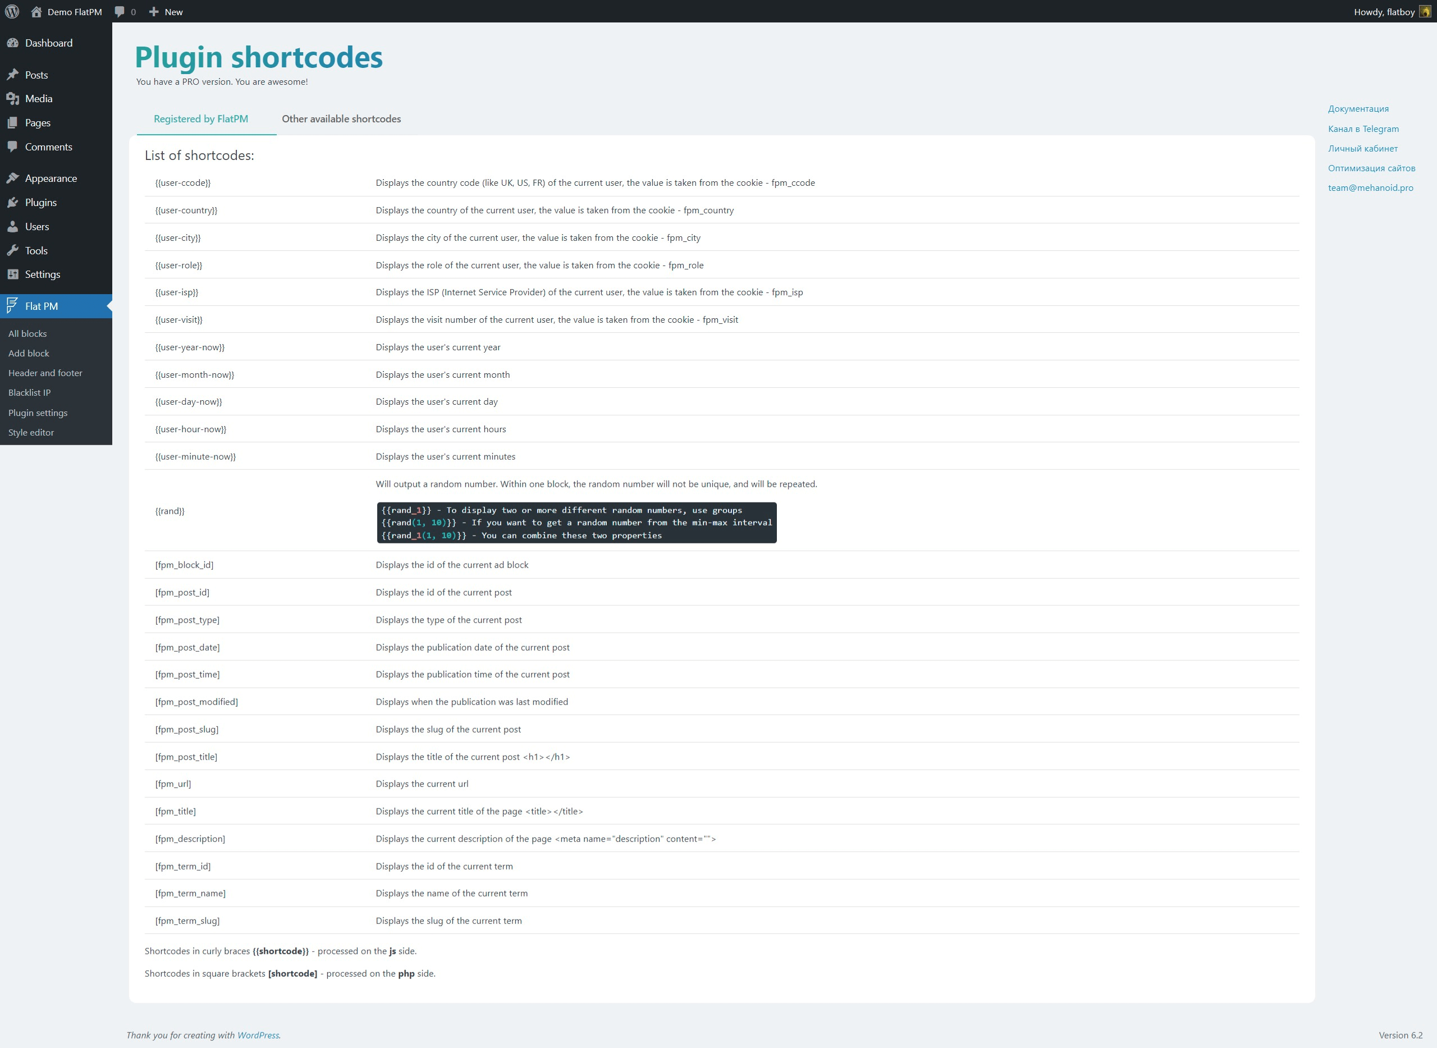The width and height of the screenshot is (1437, 1048).
Task: Click team@mehanoid.pro email link
Action: (1370, 188)
